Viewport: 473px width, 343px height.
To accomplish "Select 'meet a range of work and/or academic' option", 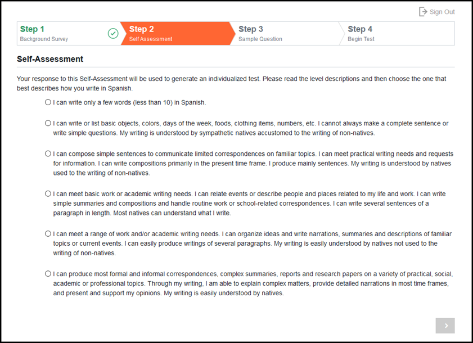I will [x=48, y=234].
